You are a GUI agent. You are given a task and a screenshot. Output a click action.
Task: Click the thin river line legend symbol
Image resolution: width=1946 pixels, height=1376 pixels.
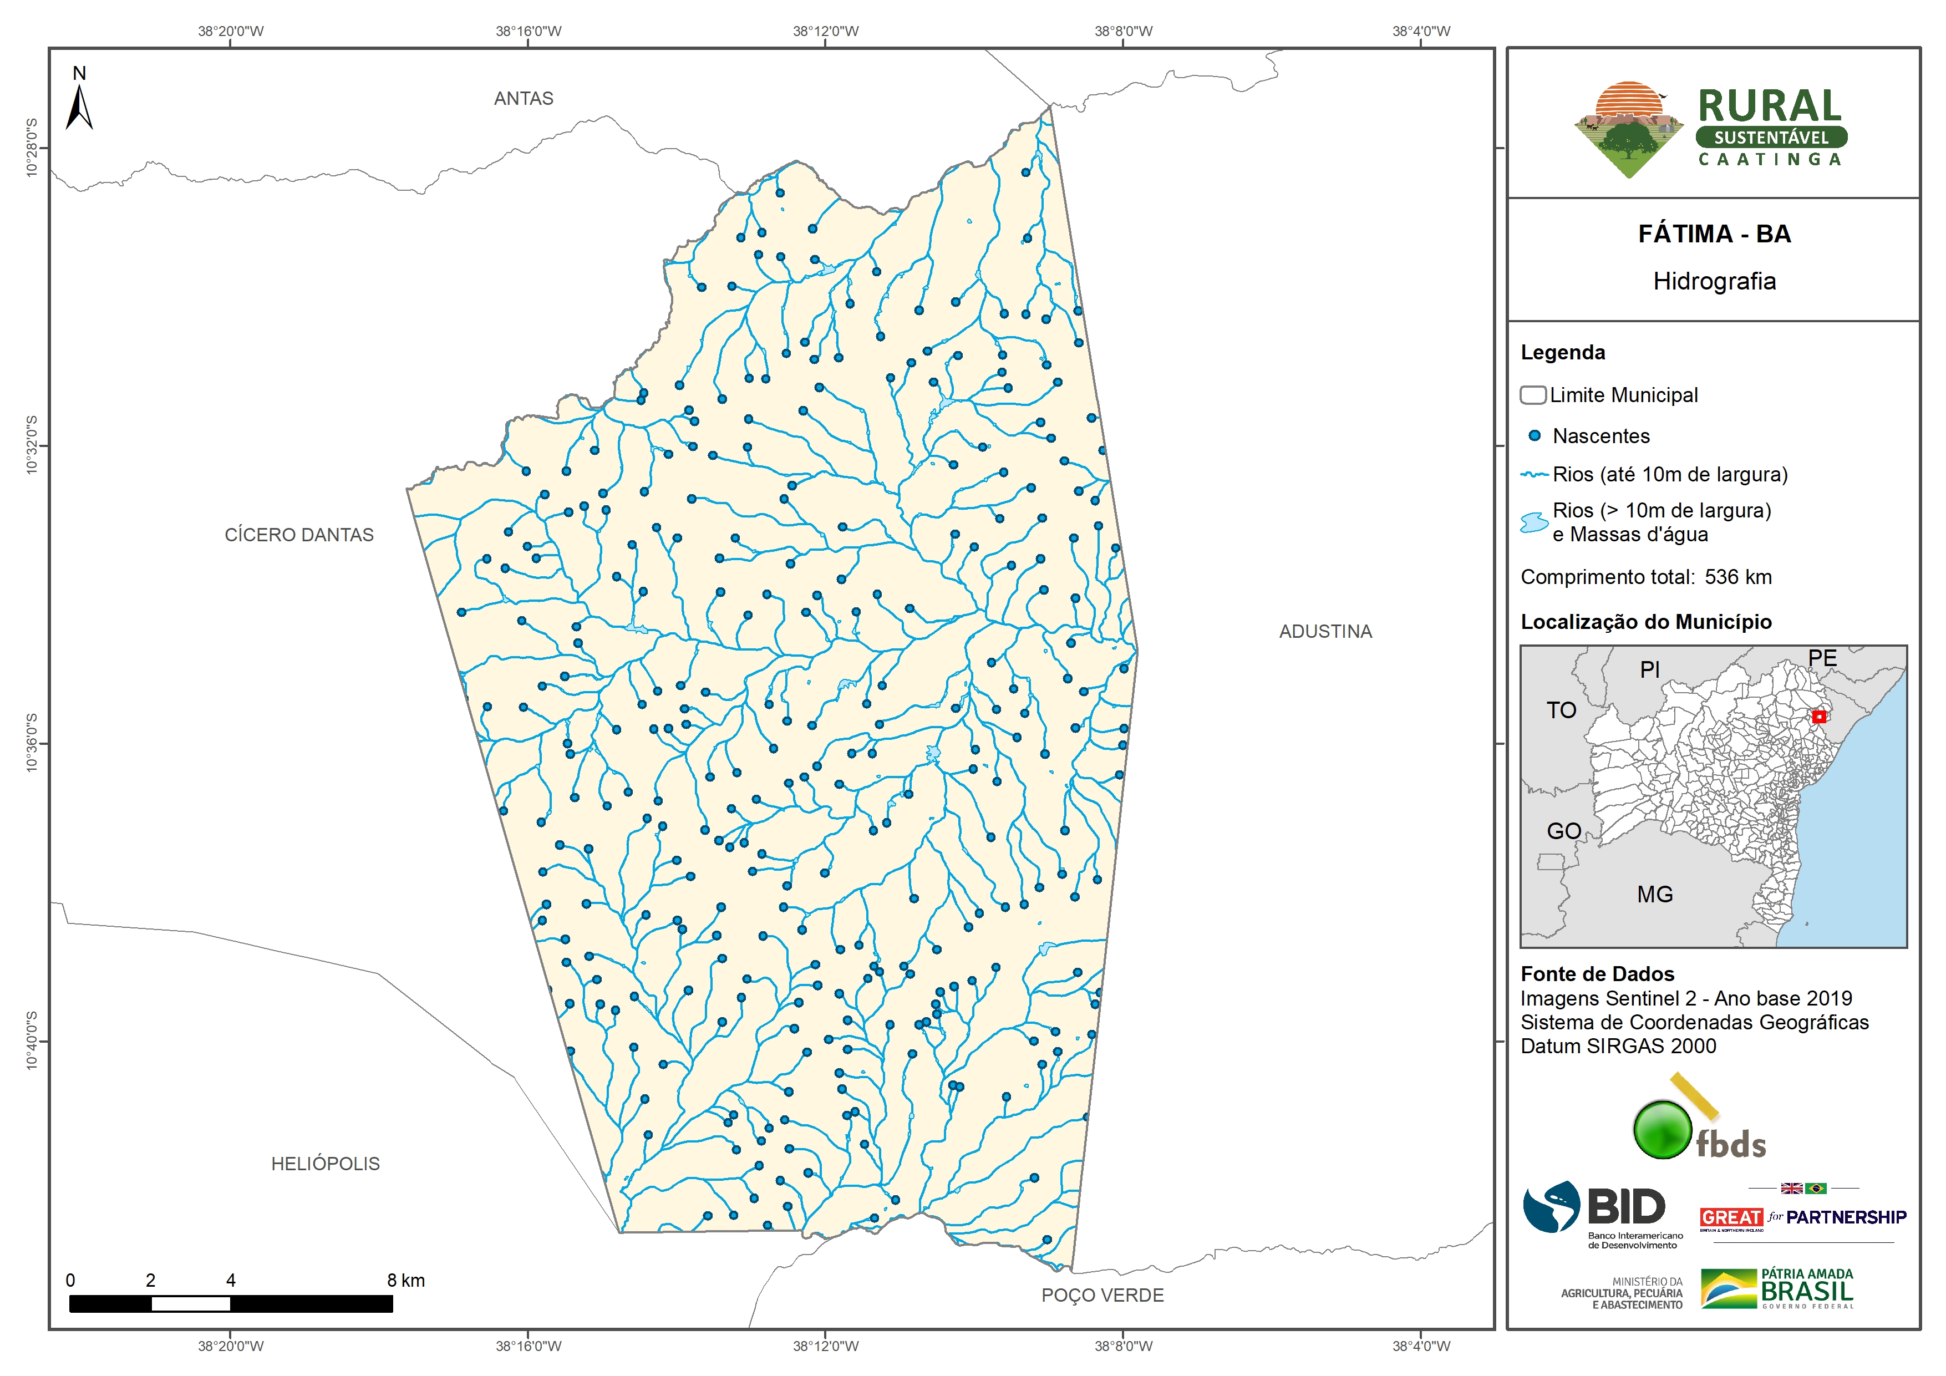tap(1534, 475)
